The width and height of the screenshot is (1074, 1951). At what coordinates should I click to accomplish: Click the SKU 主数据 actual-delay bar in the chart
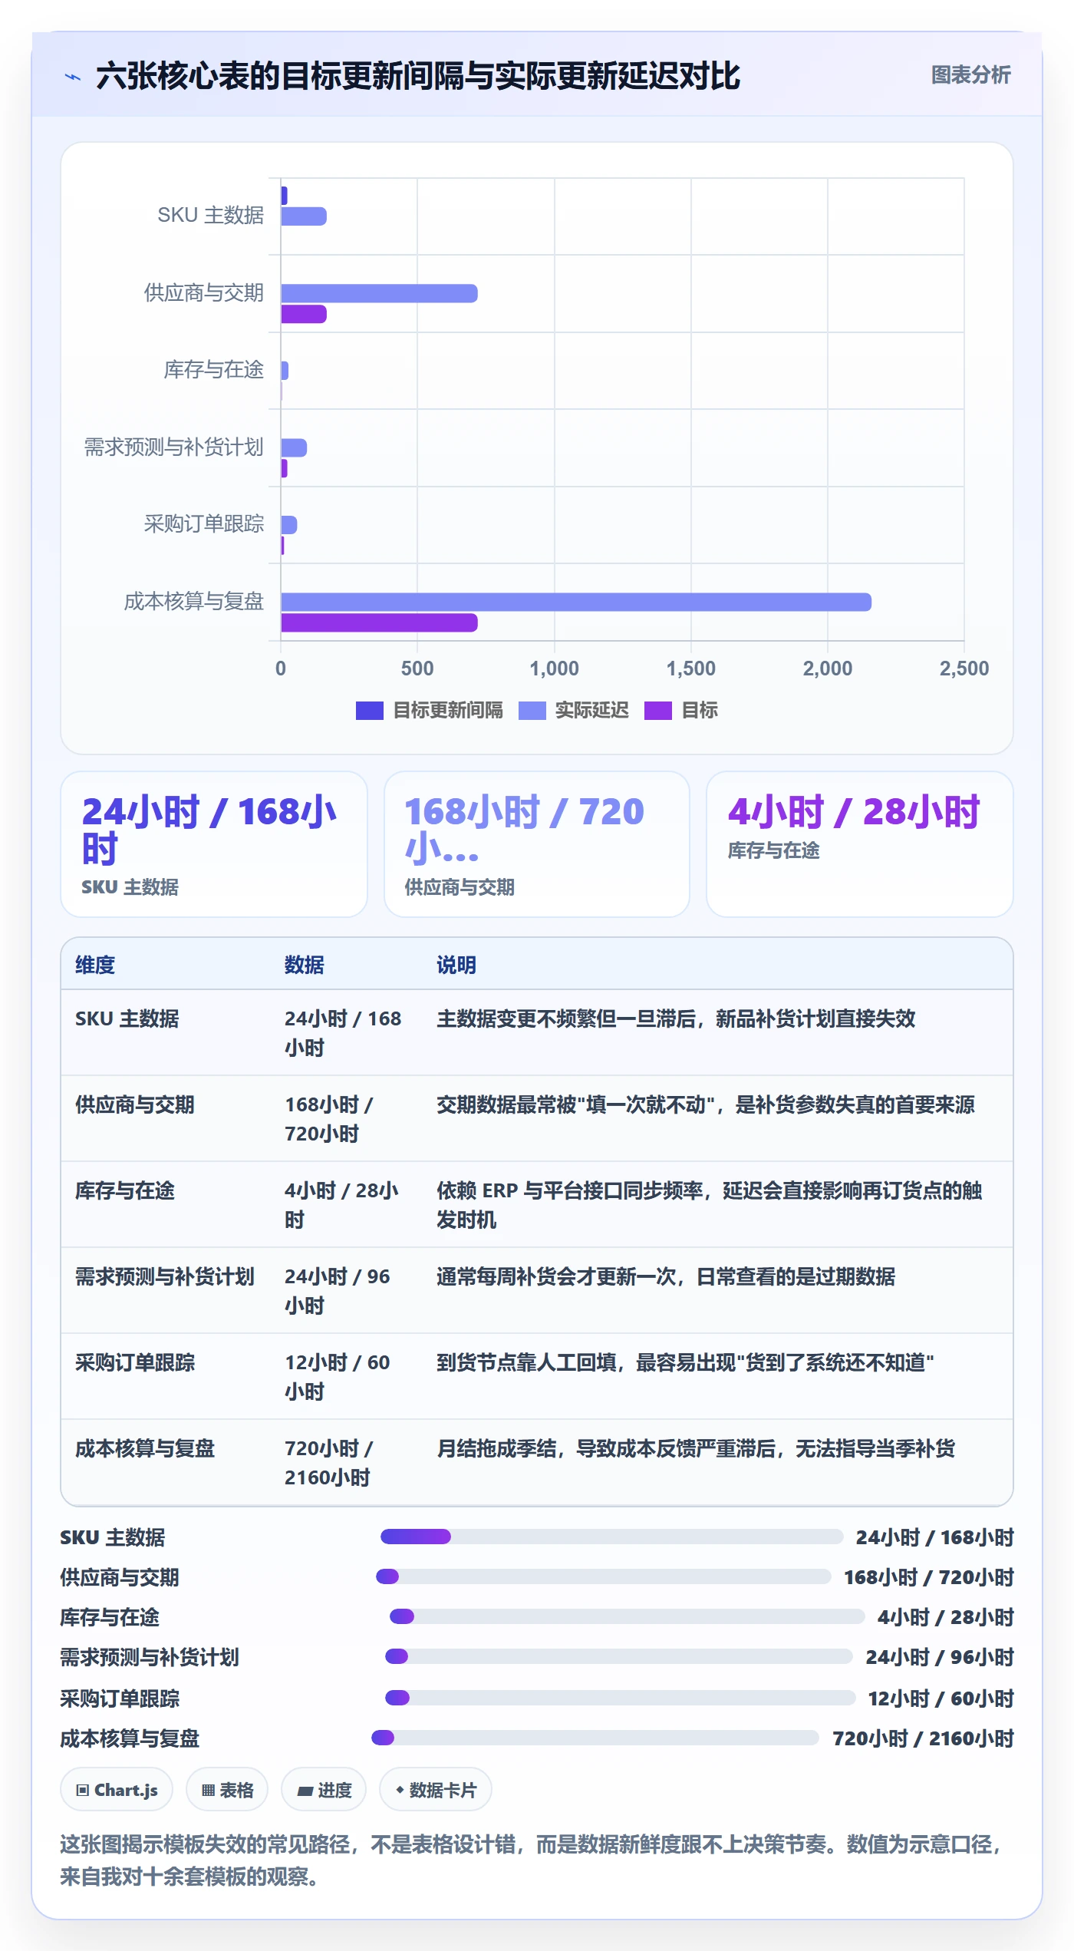click(304, 216)
